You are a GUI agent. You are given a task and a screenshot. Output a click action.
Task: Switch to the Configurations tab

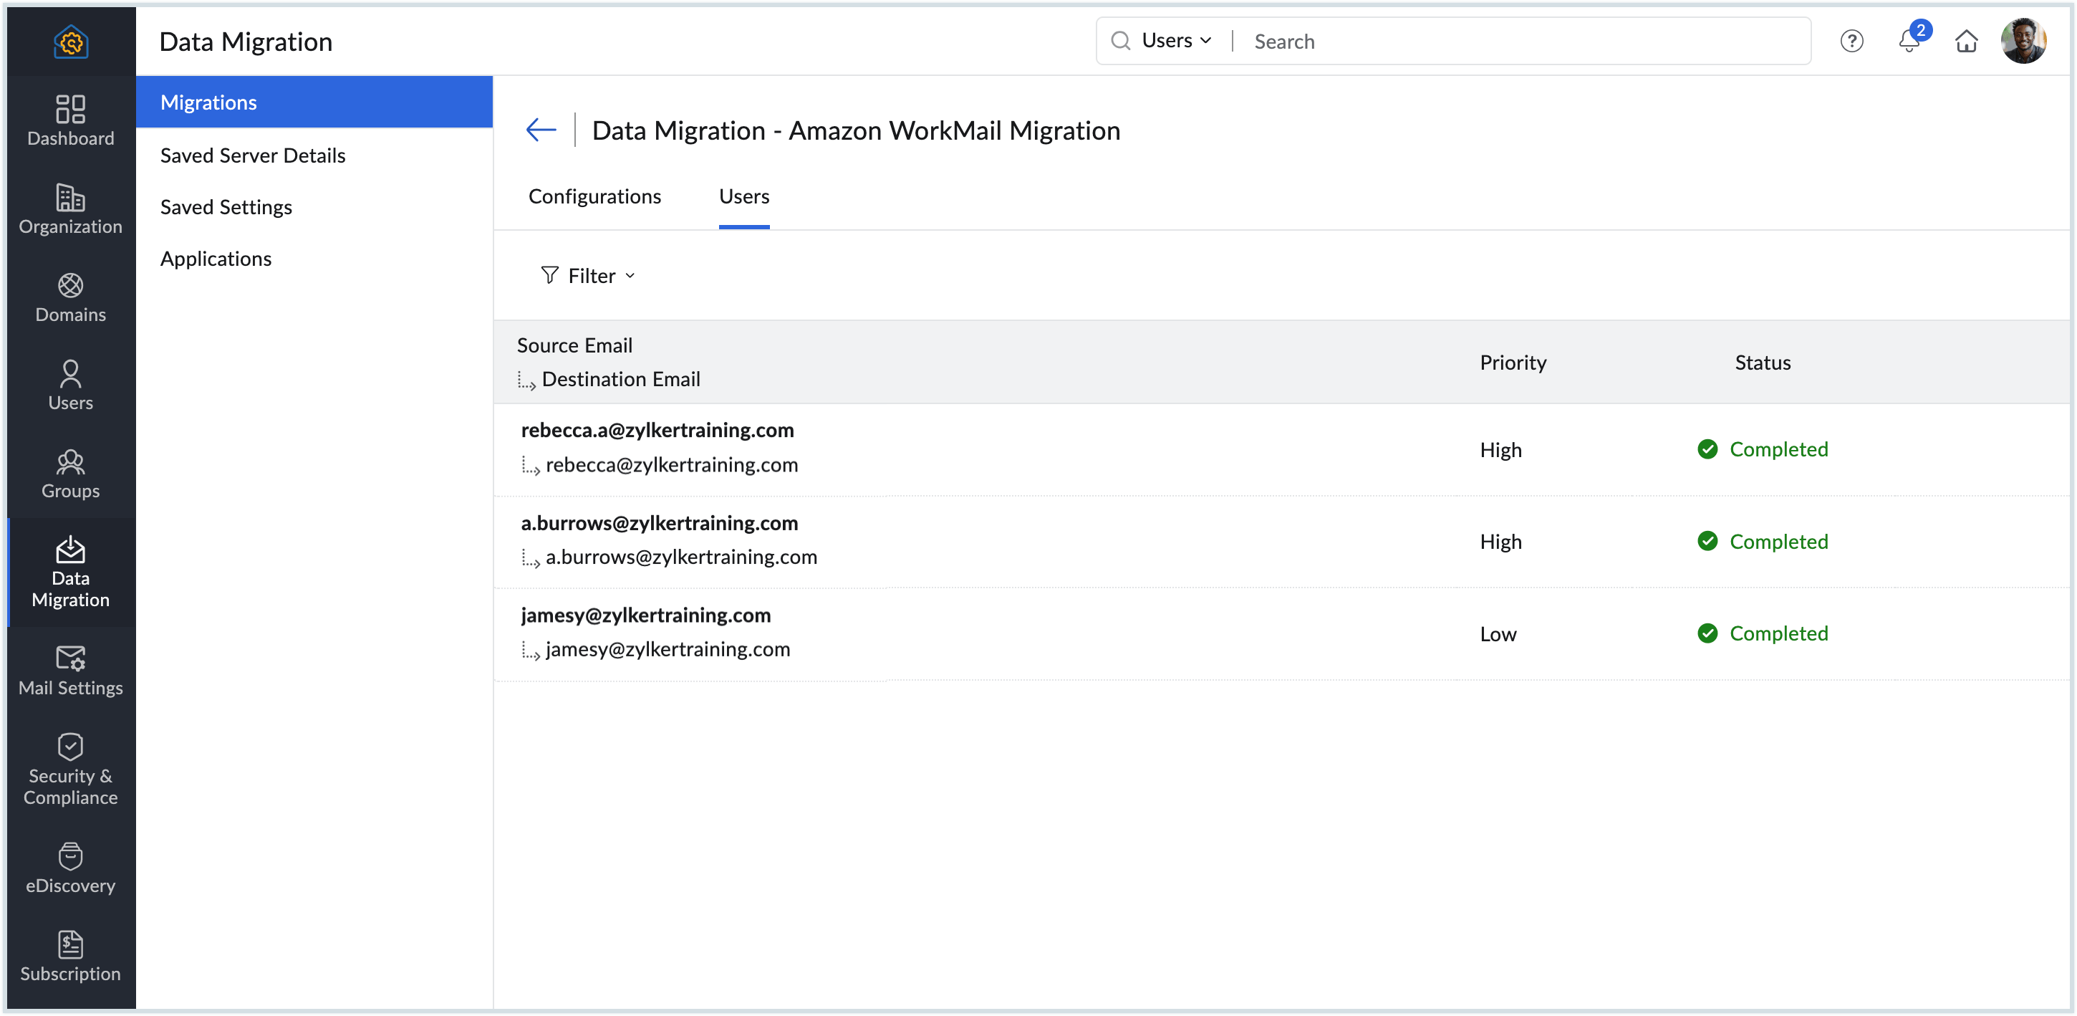click(x=594, y=197)
